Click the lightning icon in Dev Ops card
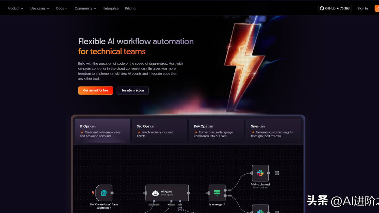 [x=196, y=132]
